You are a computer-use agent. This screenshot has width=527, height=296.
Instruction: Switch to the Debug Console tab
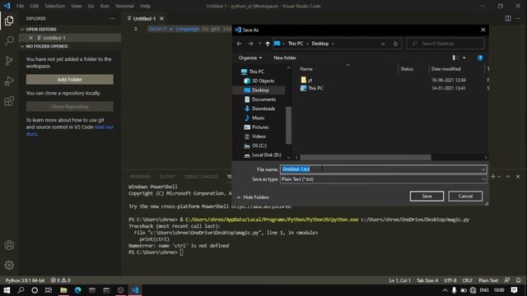tap(201, 177)
